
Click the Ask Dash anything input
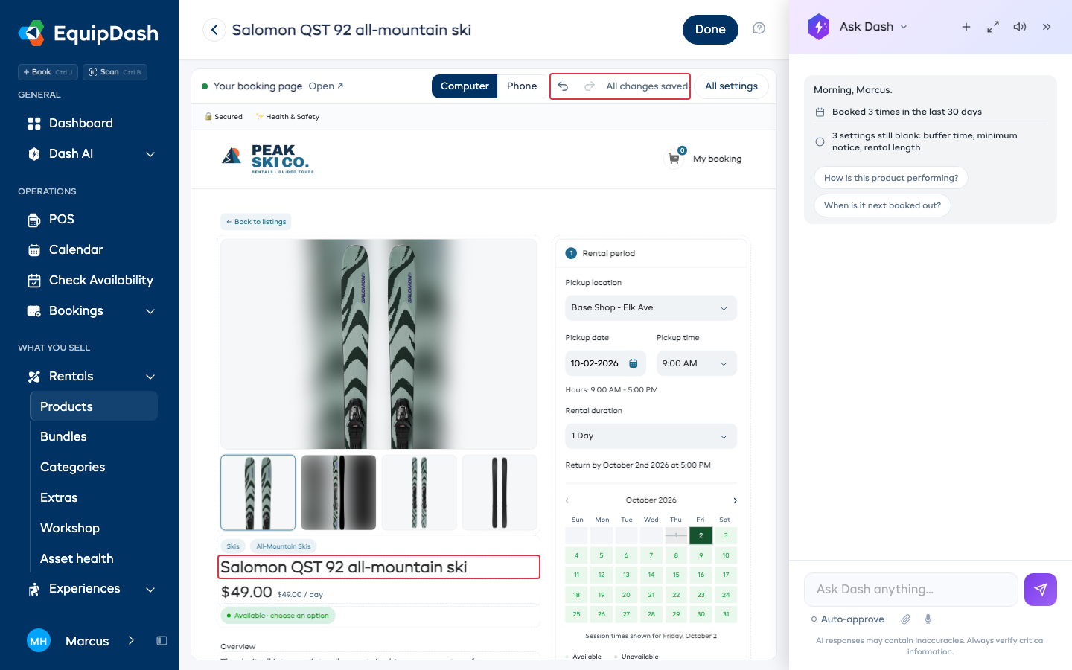(910, 590)
